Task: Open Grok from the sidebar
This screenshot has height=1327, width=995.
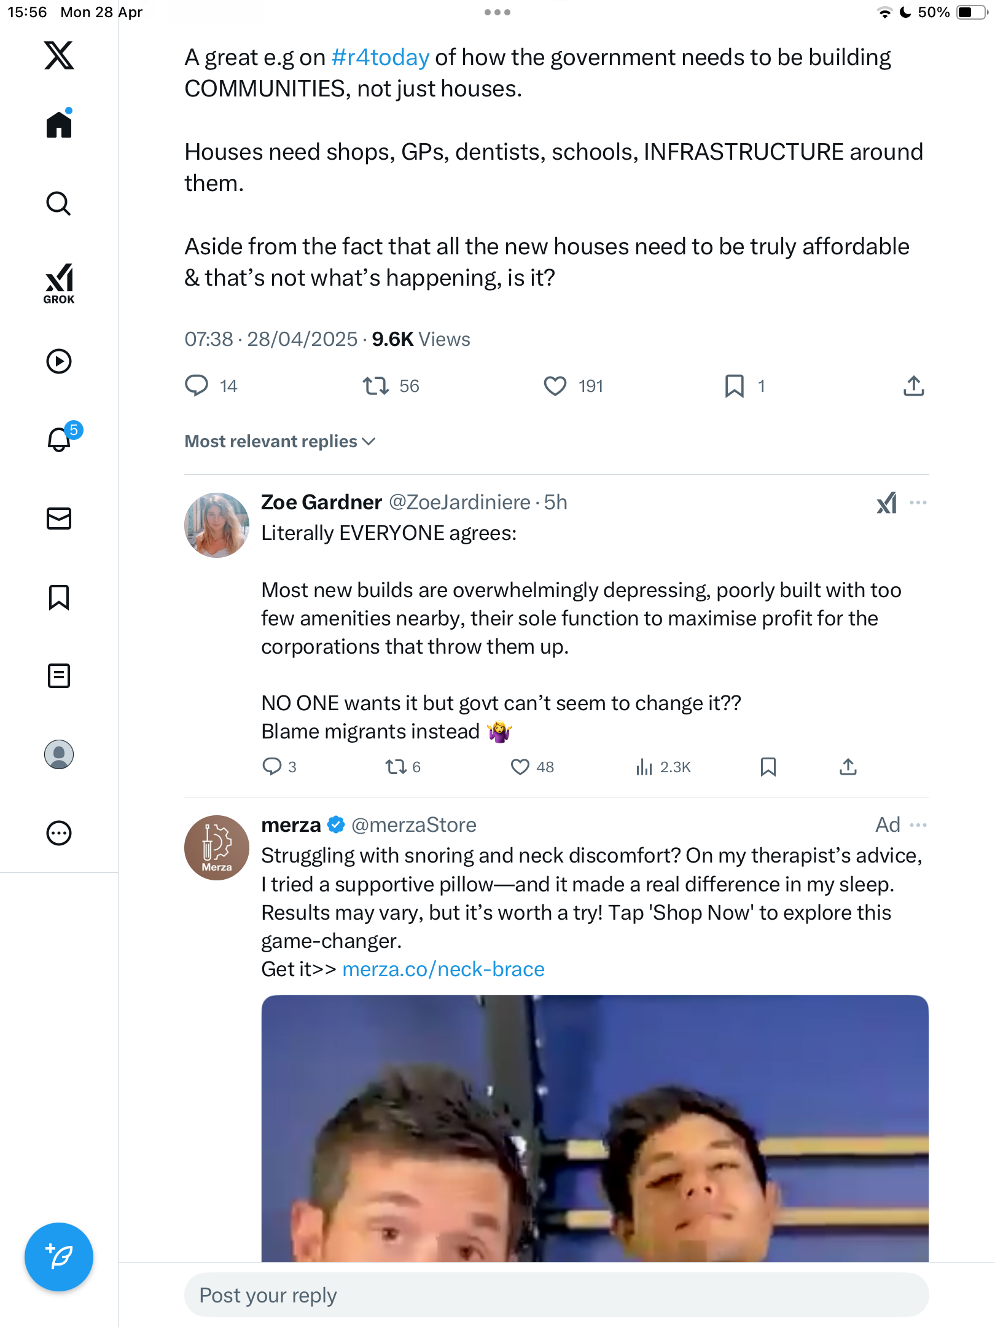Action: click(x=59, y=283)
